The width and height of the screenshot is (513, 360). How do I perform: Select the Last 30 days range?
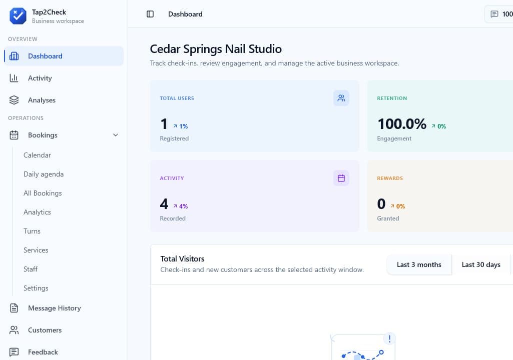(481, 264)
